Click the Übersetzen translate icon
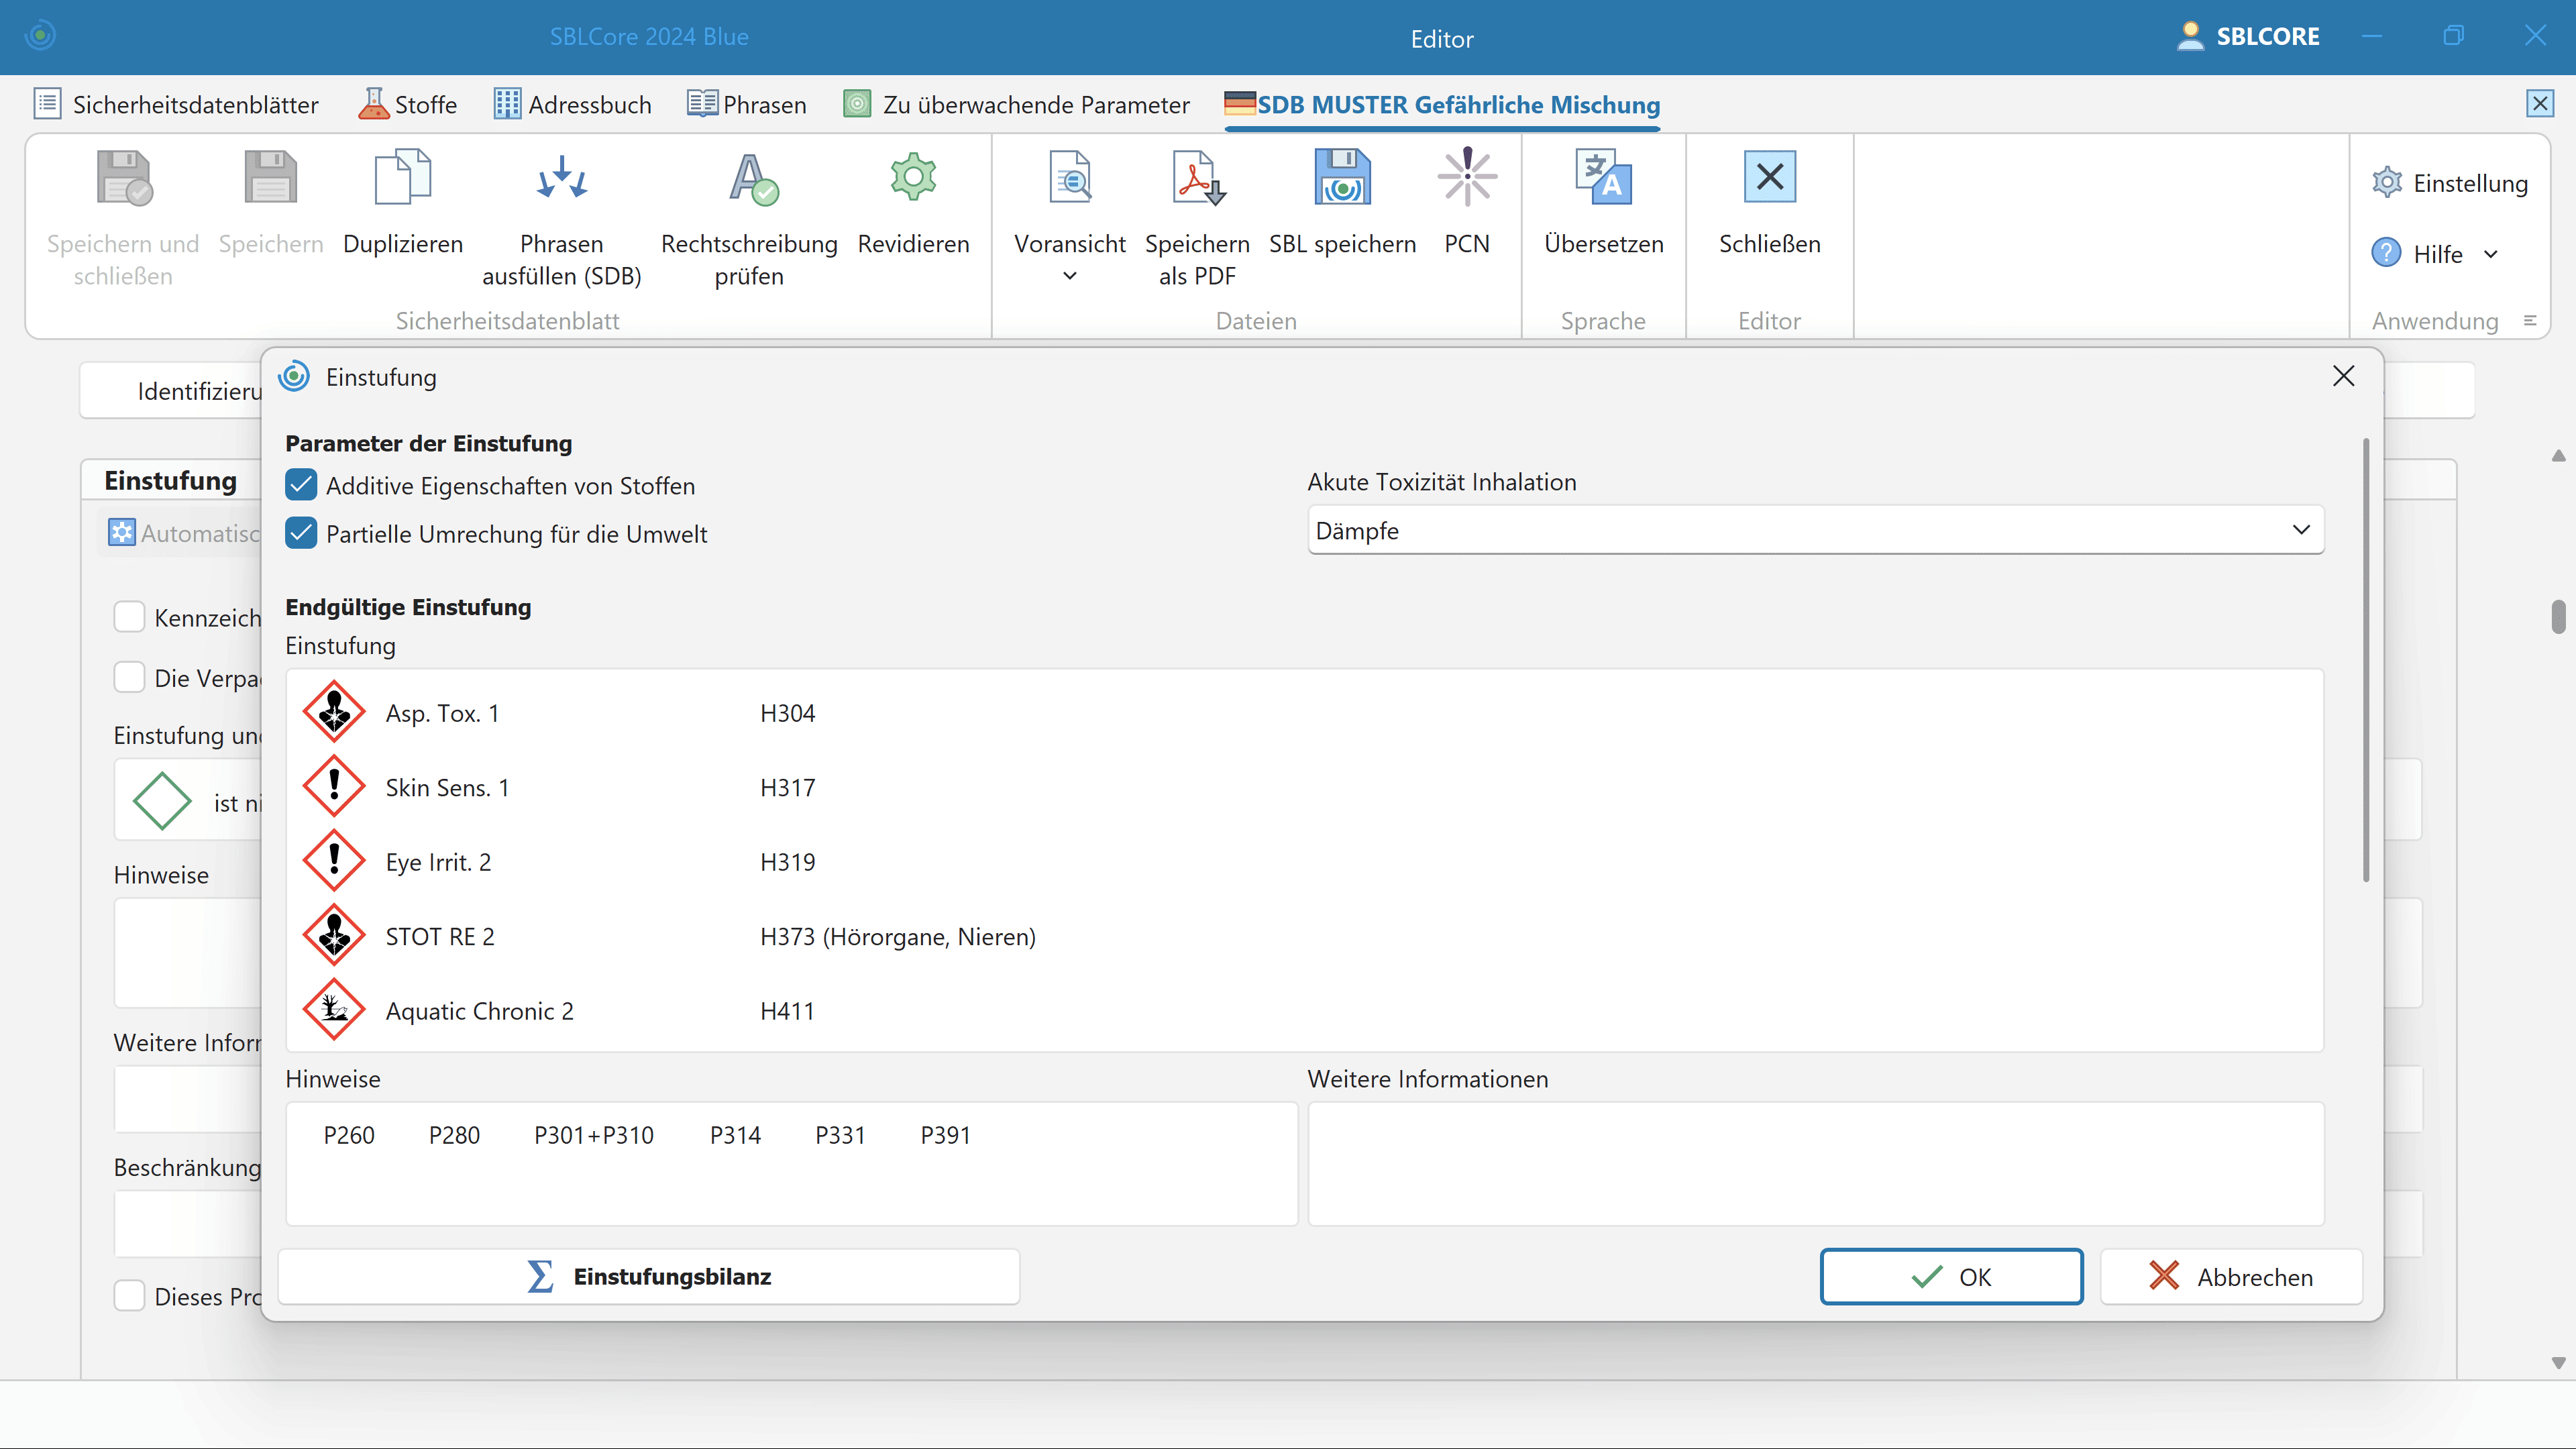This screenshot has height=1449, width=2576. tap(1603, 178)
